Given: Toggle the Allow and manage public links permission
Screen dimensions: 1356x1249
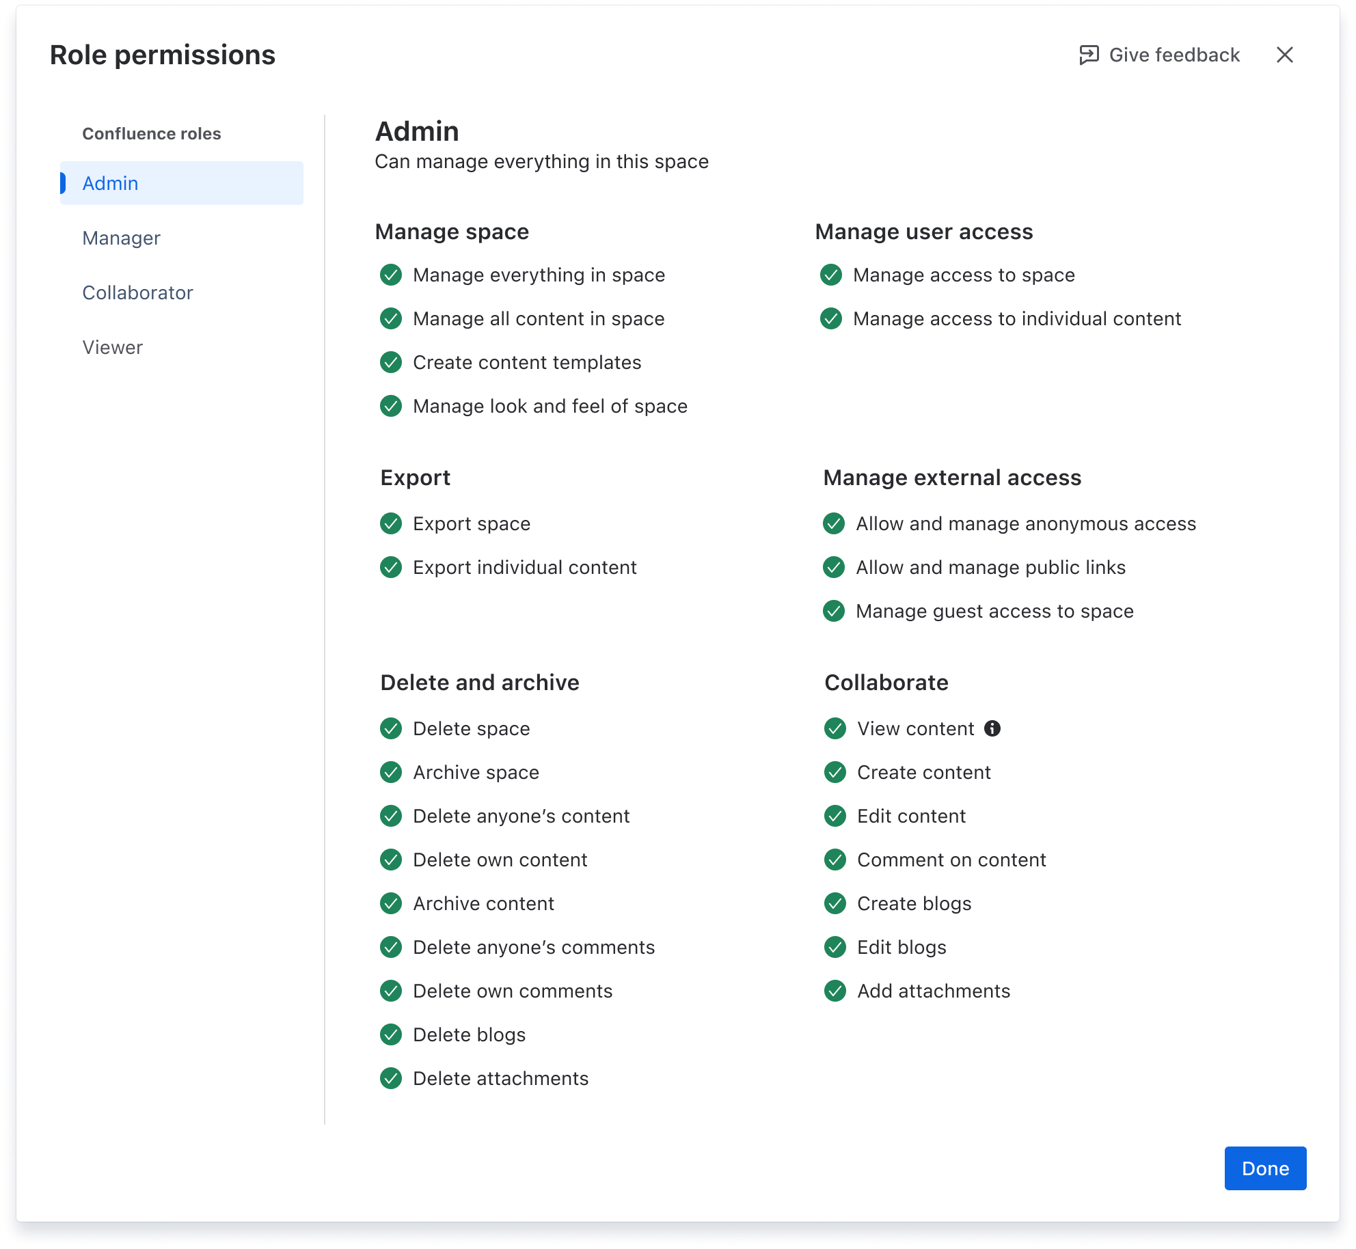Looking at the screenshot, I should (x=835, y=567).
